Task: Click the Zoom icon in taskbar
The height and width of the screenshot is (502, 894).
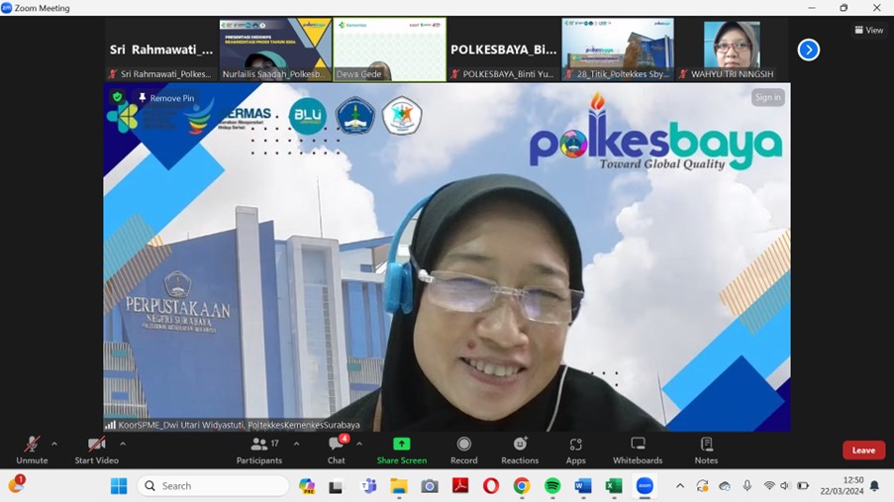Action: (x=645, y=486)
